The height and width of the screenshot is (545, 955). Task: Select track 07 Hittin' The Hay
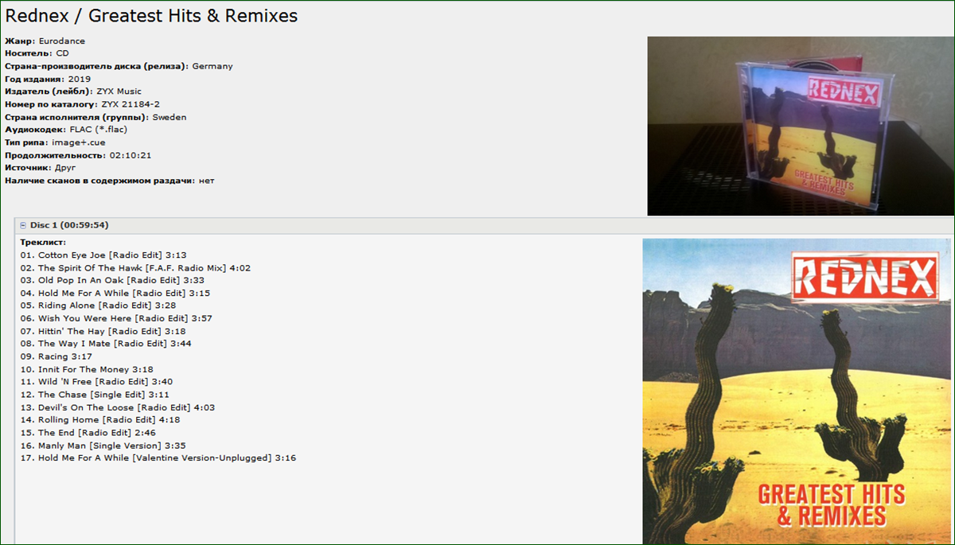(x=103, y=331)
